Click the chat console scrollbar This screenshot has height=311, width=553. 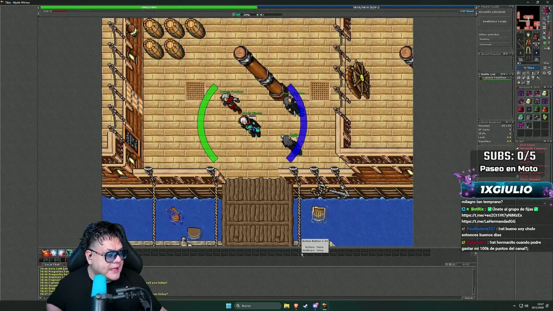(474, 281)
